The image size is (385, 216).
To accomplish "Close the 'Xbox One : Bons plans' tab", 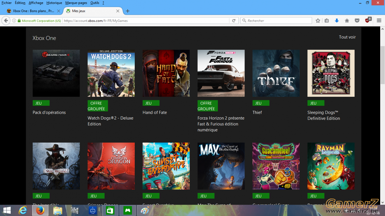I will click(58, 11).
